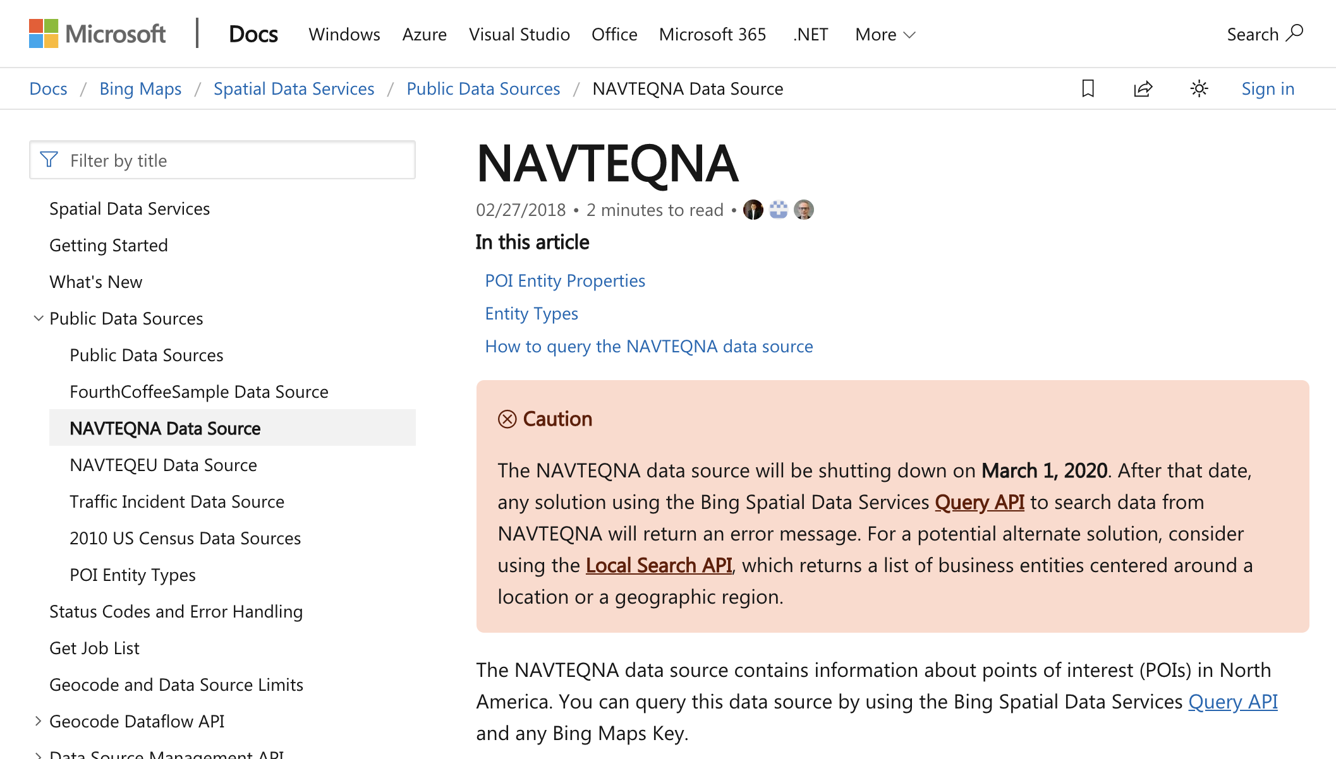Open FourthCoffeeSample Data Source item
This screenshot has height=759, width=1336.
point(199,391)
